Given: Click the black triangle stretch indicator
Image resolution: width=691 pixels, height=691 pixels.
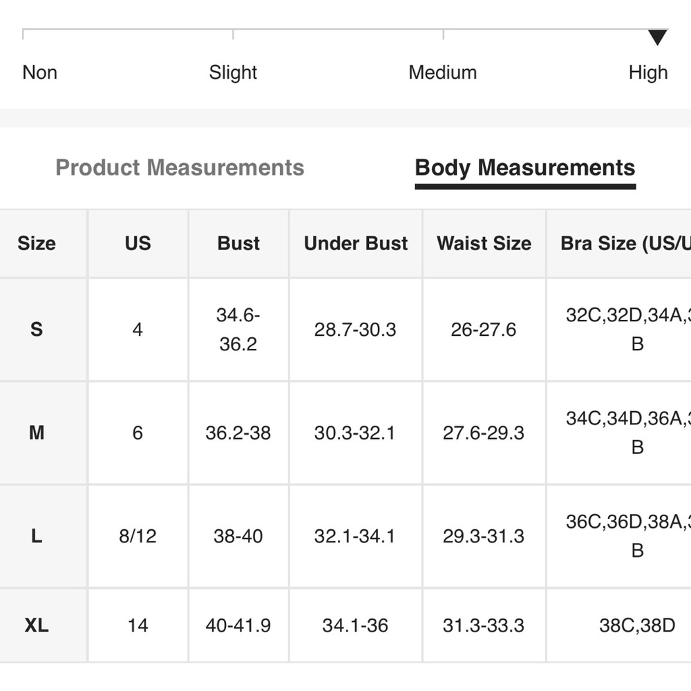Looking at the screenshot, I should tap(657, 37).
